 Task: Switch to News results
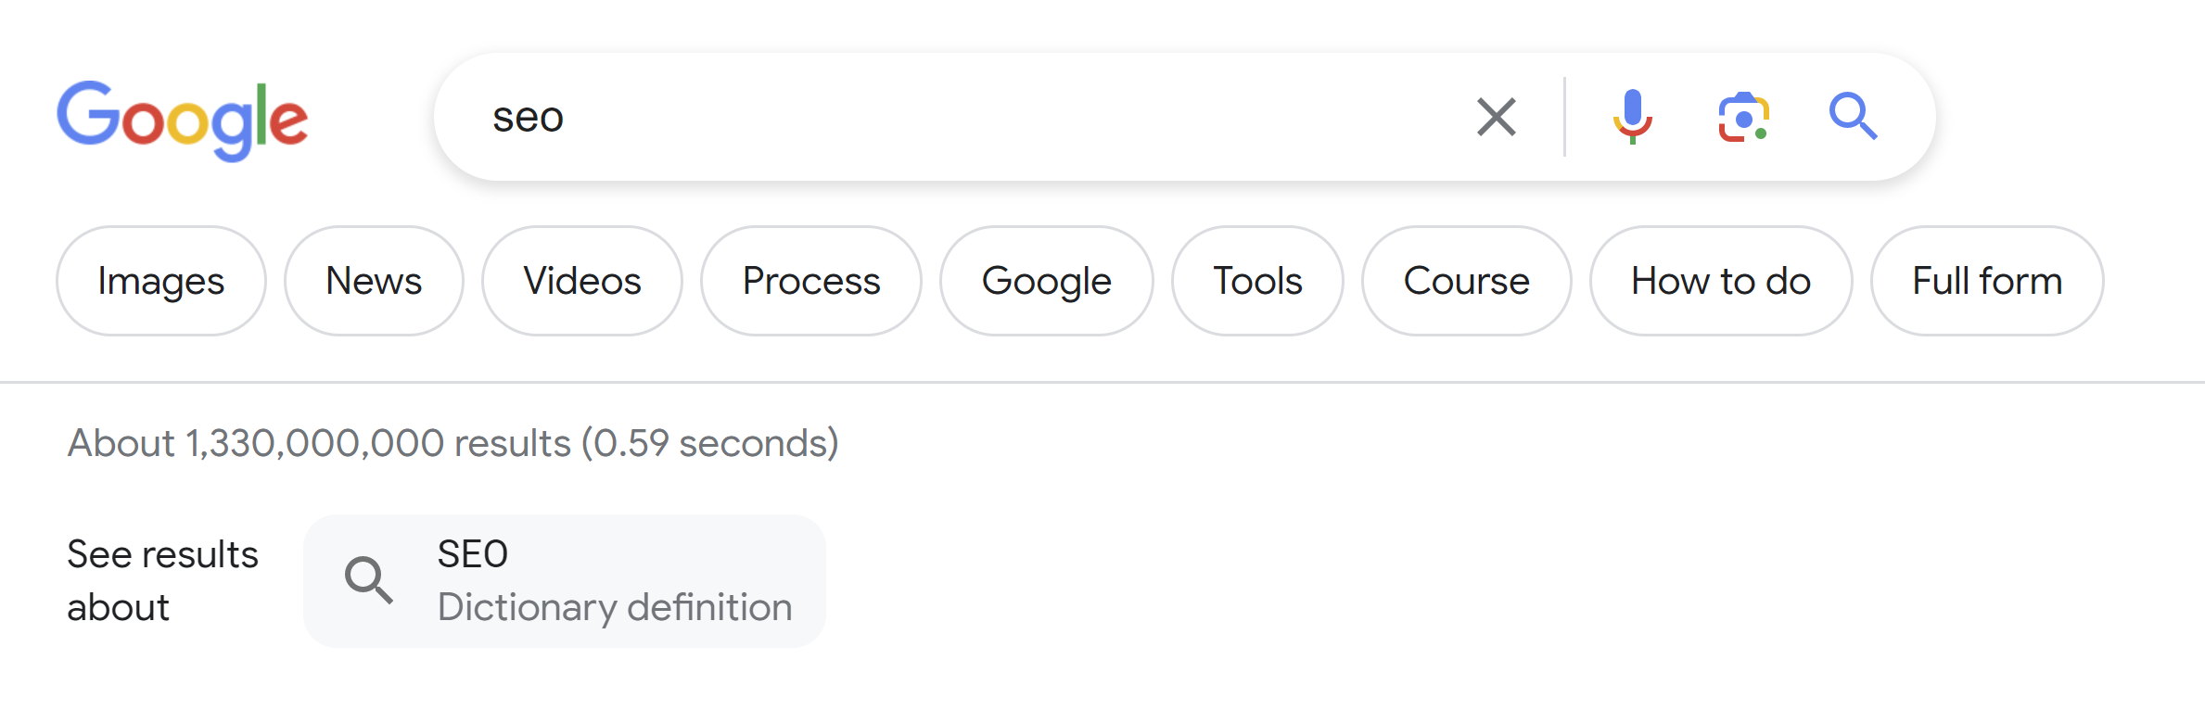(373, 280)
